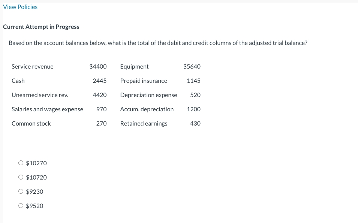Click the $10270 answer label text
Screen dimensions: 358x223
36,163
